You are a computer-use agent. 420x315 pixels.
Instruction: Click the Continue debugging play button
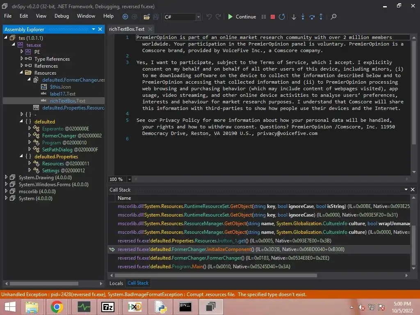(x=242, y=16)
